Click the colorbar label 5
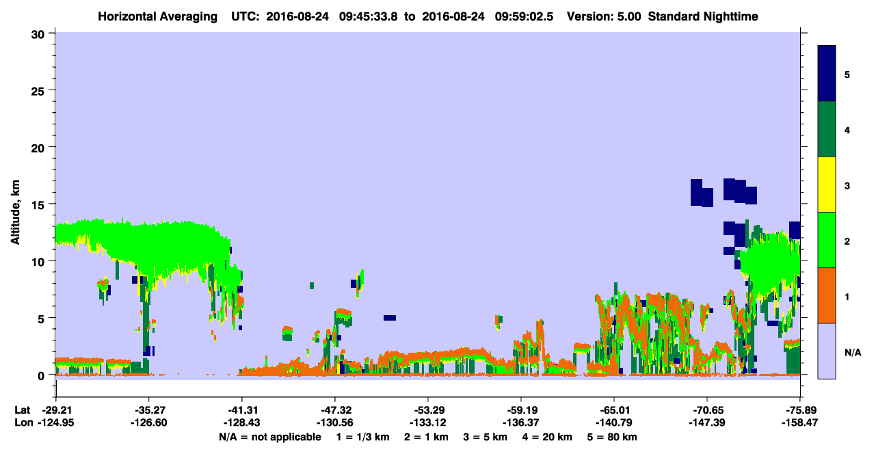 coord(847,74)
